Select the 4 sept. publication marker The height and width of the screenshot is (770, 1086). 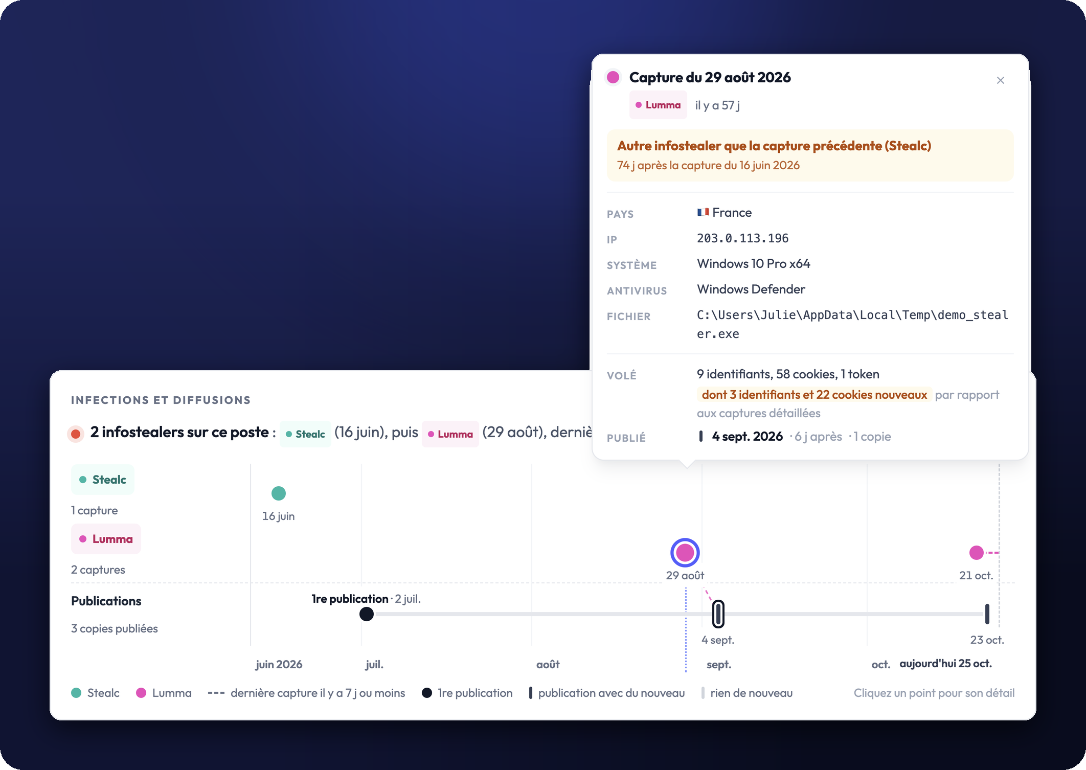click(718, 614)
